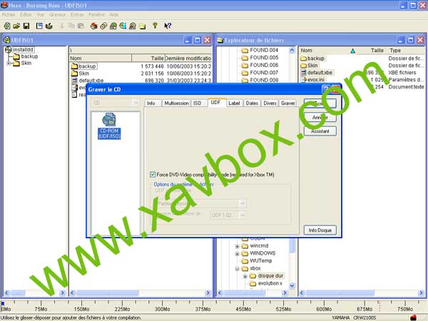Click the Cut scissors toolbar icon
The width and height of the screenshot is (428, 321).
[x=62, y=26]
